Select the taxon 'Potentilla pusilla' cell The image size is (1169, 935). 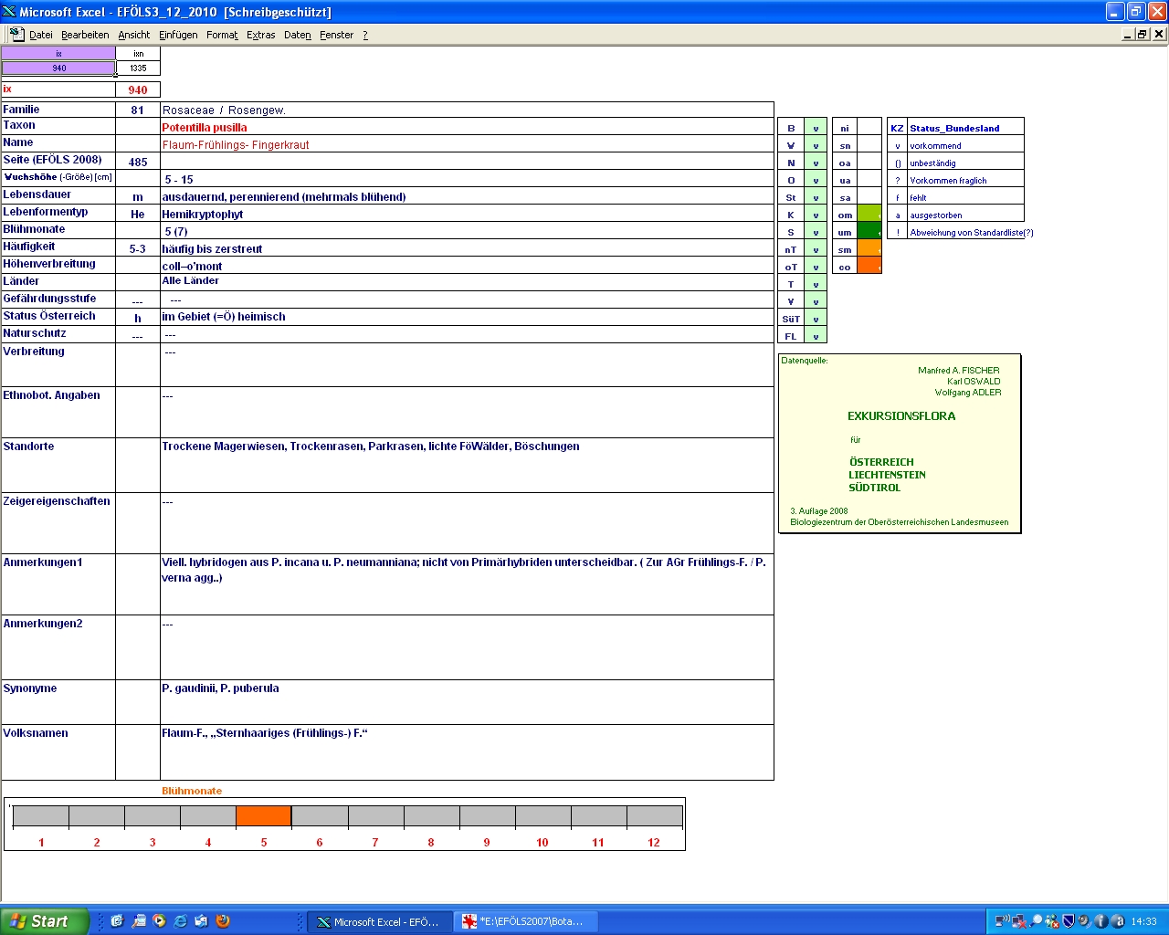click(467, 127)
